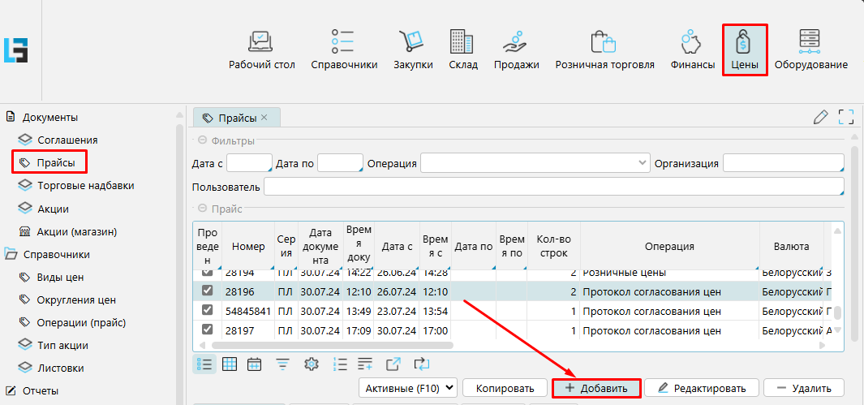
Task: Open the Активные (F10) dropdown
Action: 408,388
